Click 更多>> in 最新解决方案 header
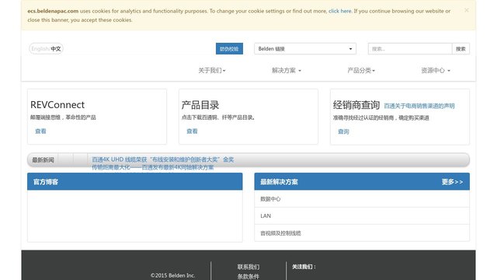This screenshot has width=497, height=280. click(452, 182)
